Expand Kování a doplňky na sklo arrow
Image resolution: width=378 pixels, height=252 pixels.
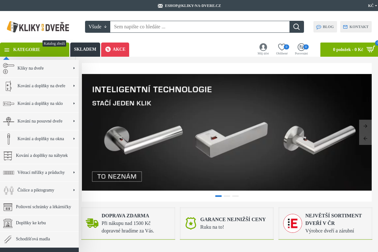[x=74, y=104]
